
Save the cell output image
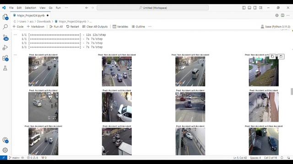click(x=281, y=56)
